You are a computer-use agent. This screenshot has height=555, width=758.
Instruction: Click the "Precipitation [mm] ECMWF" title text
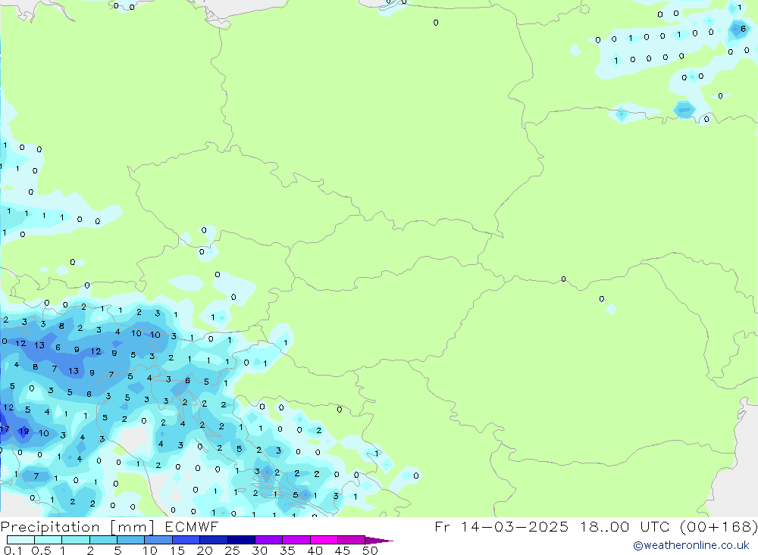coord(110,527)
